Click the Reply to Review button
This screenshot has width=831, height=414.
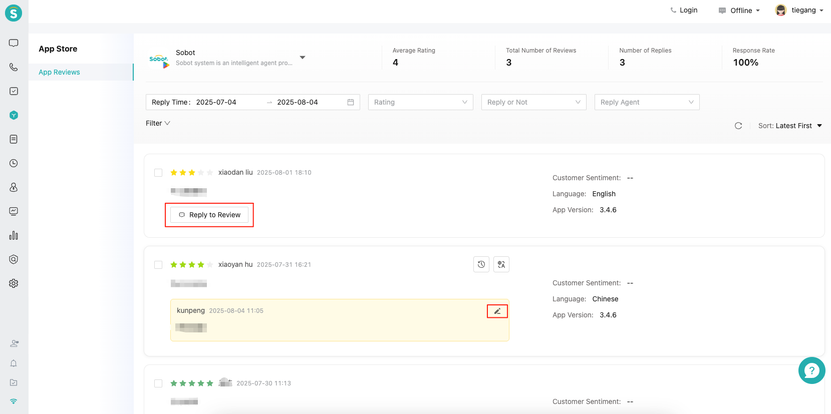(209, 215)
